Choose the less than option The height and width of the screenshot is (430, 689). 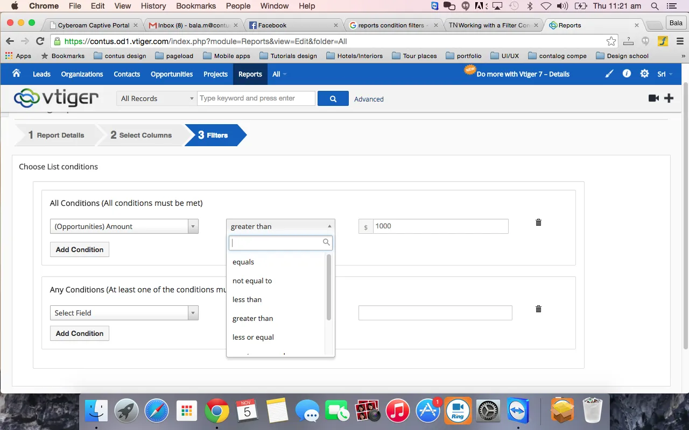[x=276, y=299]
